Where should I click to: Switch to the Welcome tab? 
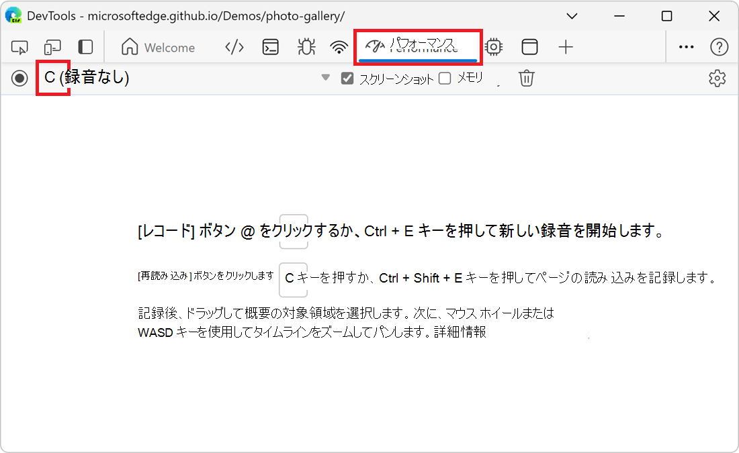tap(159, 48)
